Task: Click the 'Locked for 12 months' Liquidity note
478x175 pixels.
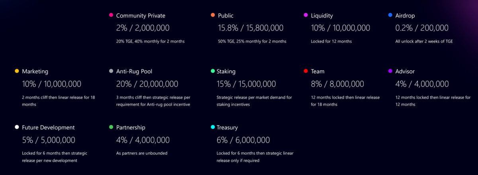Action: pyautogui.click(x=331, y=41)
